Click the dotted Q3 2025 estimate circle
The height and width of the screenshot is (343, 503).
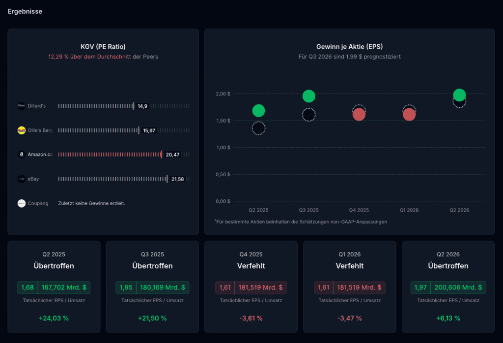(x=309, y=115)
